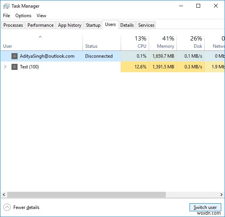
Task: Close the Task Manager window
Action: 216,6
